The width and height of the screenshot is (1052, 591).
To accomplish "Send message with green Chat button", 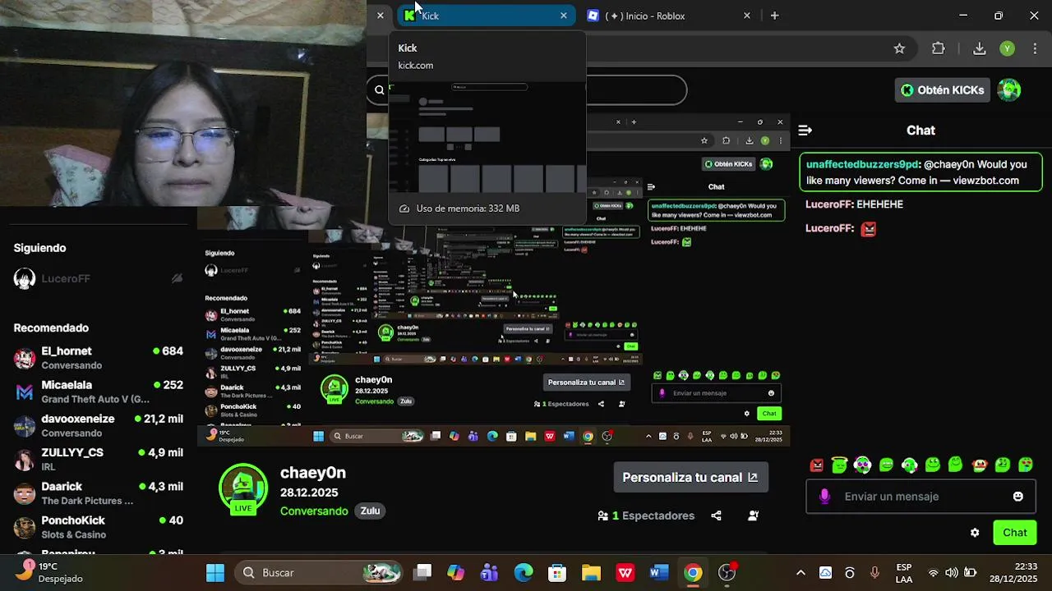I will point(1015,533).
